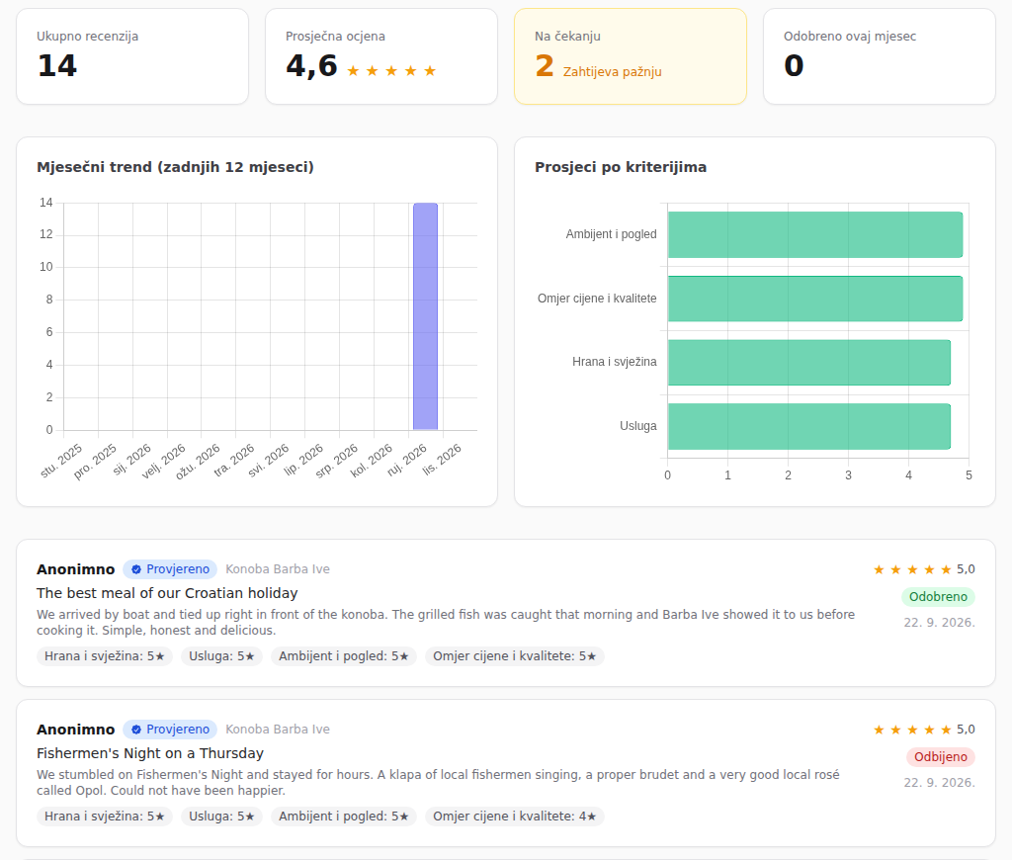
Task: Open the 'Odobreno ovaj mjesec' card
Action: pyautogui.click(x=879, y=56)
